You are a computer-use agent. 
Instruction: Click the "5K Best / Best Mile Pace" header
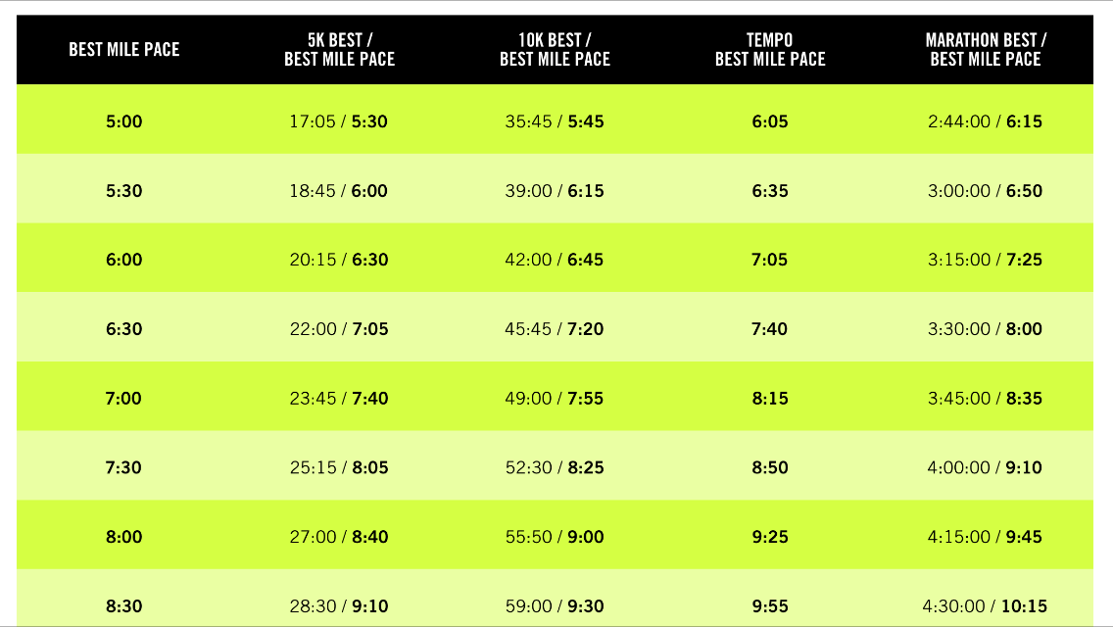coord(339,50)
